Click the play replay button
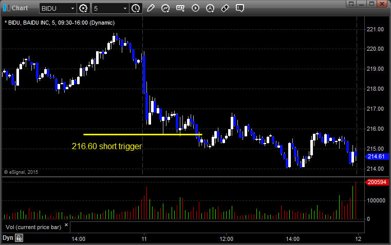 [x=195, y=8]
